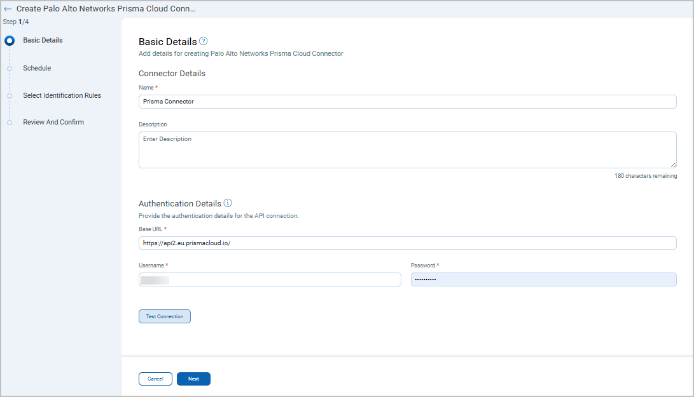The width and height of the screenshot is (694, 397).
Task: Open the Select Identification Rules step label
Action: coord(62,95)
